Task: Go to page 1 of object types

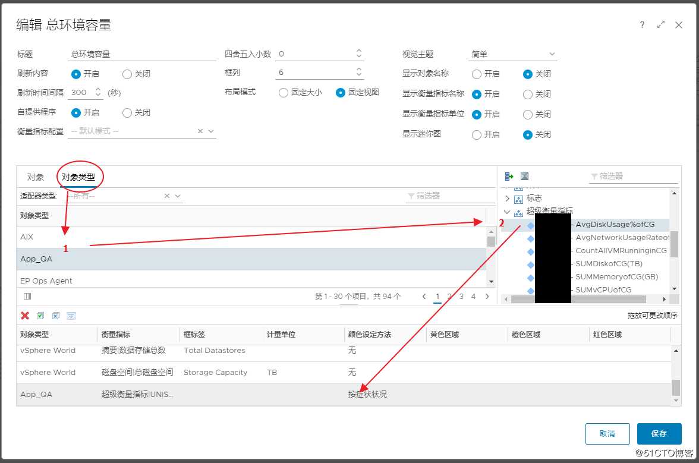Action: click(437, 297)
